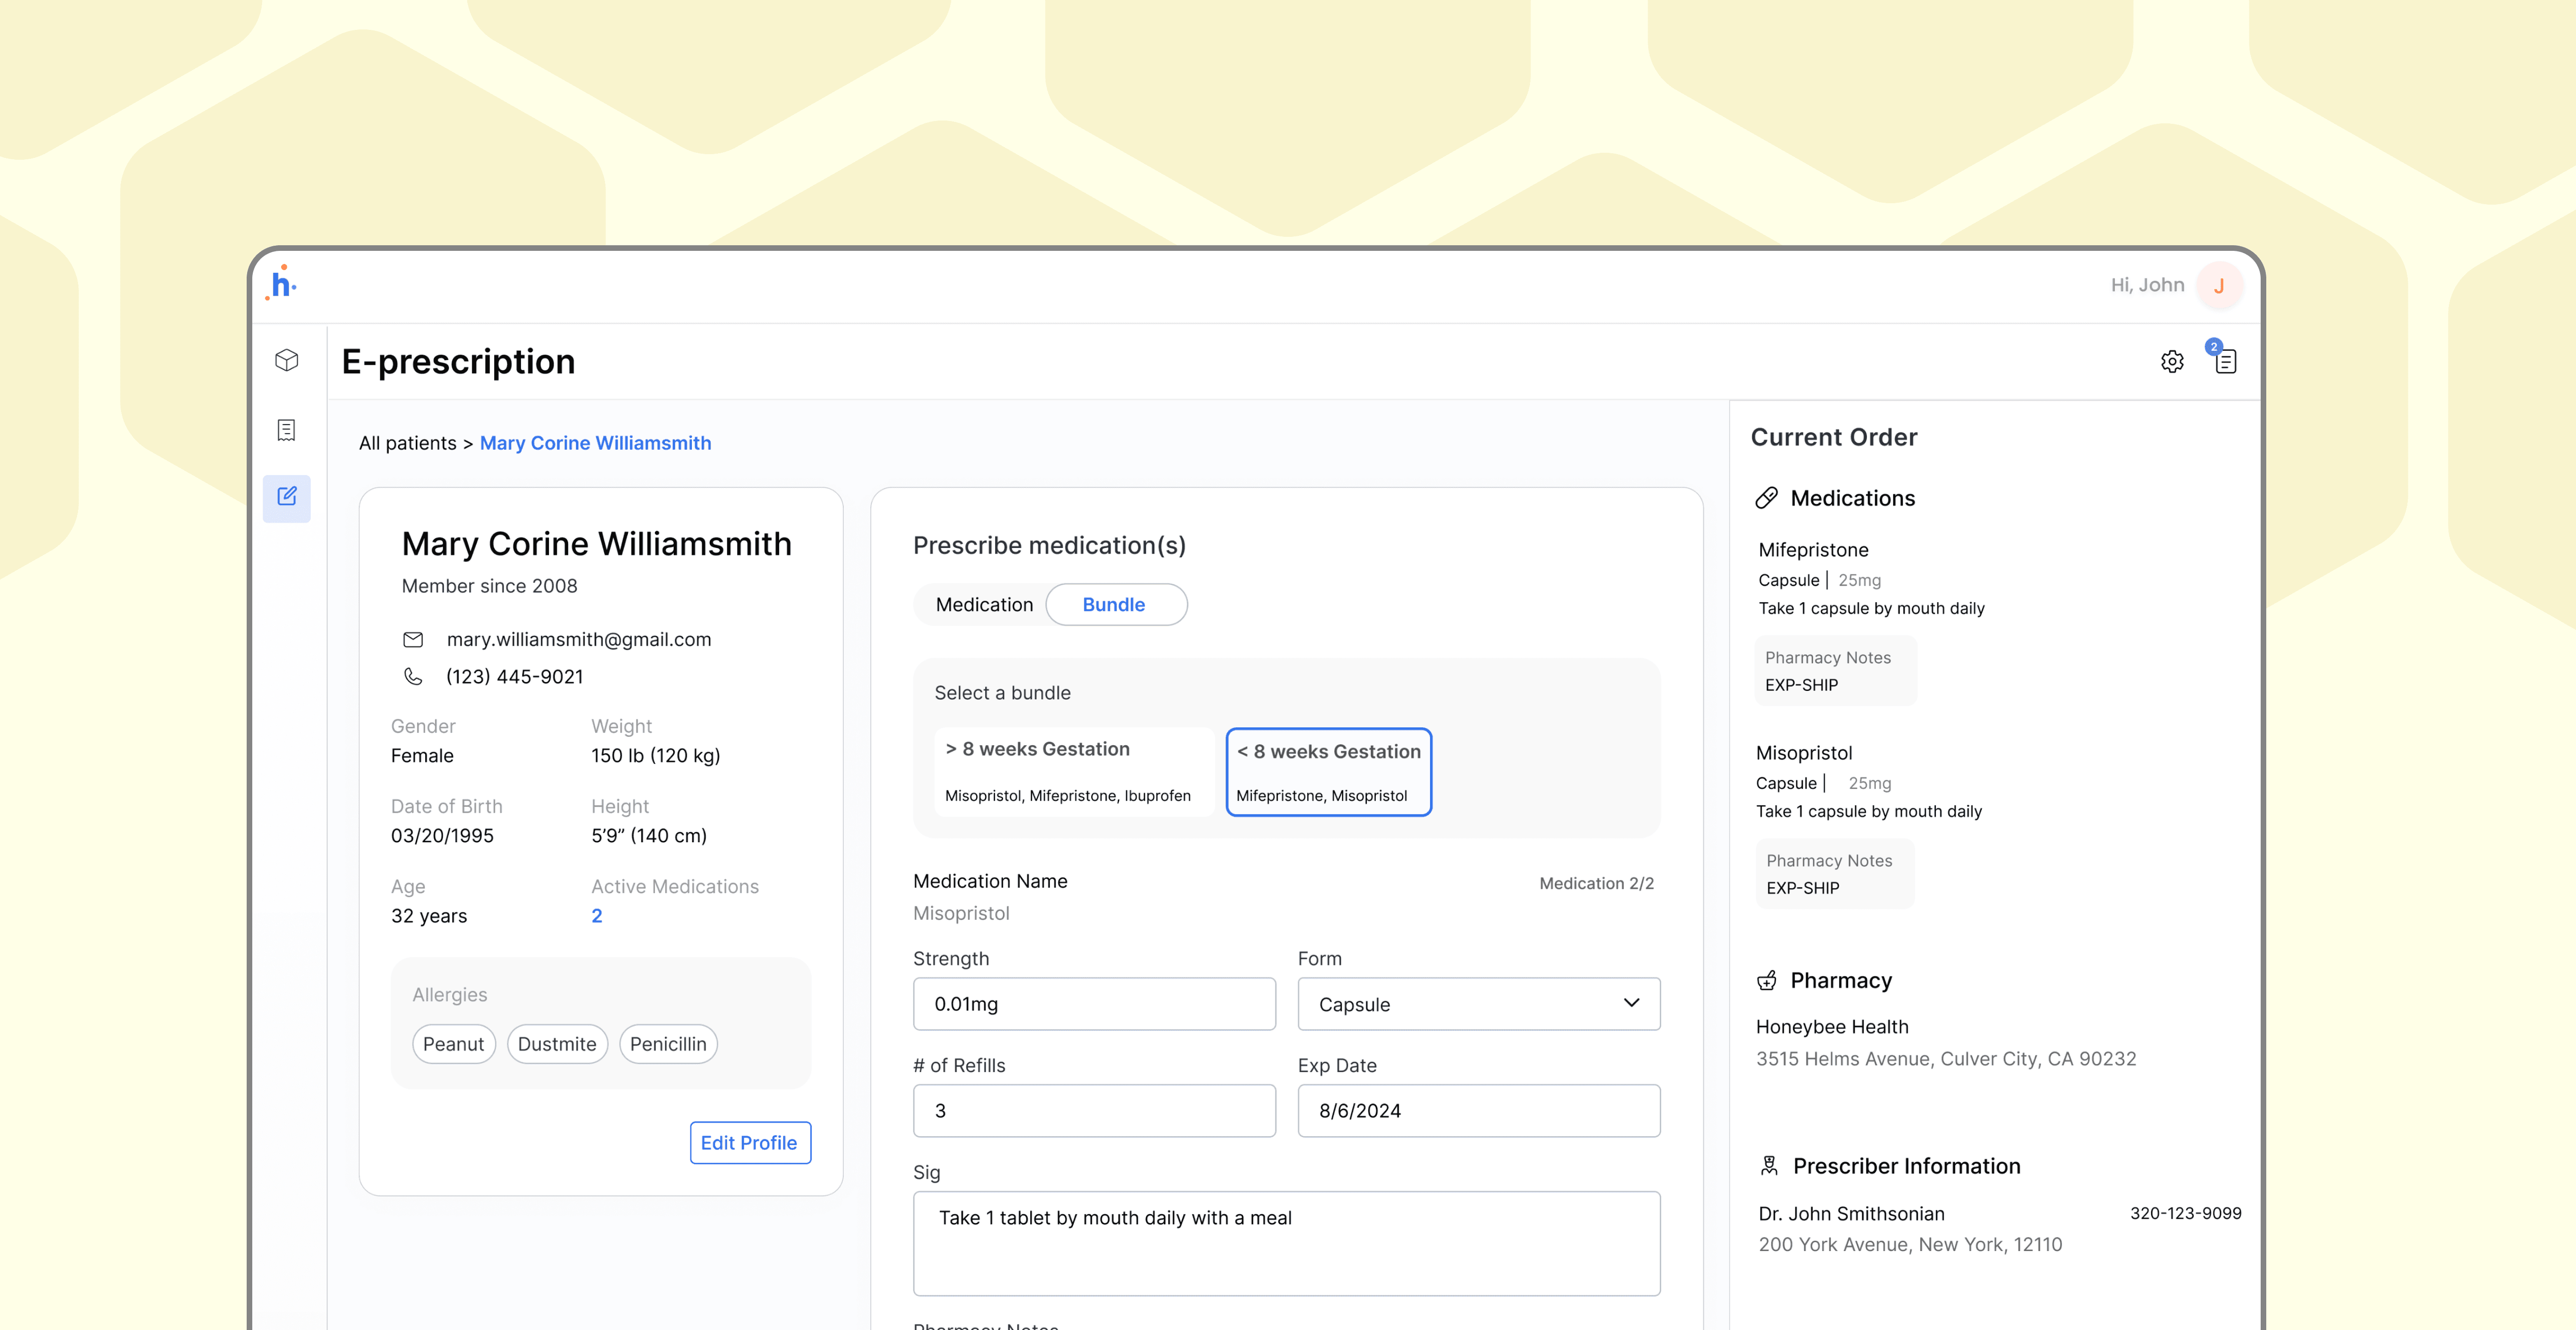This screenshot has height=1330, width=2576.
Task: Open Mary Corine Williamsmith breadcrumb link
Action: [x=595, y=443]
